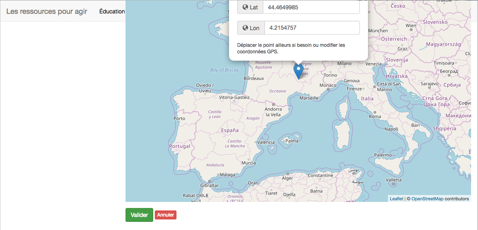
Task: Edit the latitude field 44.4649985
Action: click(311, 7)
